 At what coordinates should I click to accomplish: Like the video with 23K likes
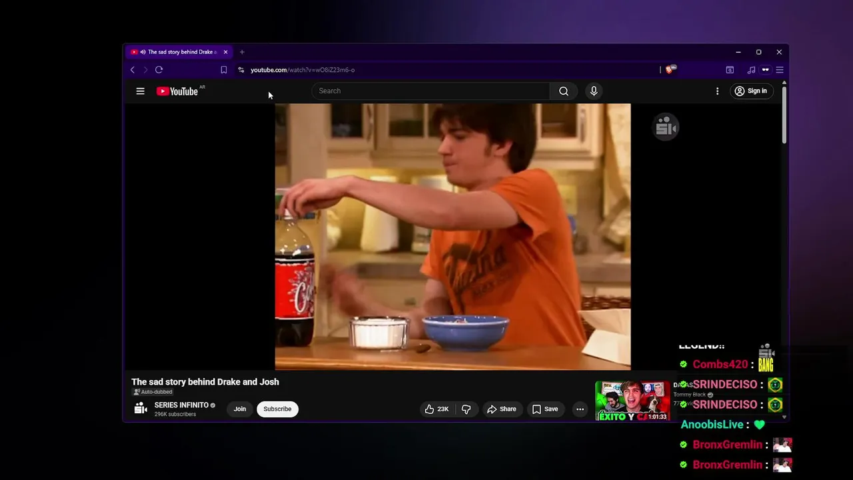[437, 409]
